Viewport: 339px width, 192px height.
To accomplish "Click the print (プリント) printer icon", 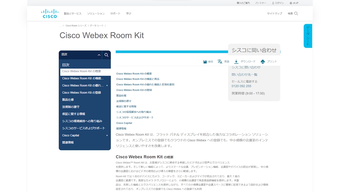I will [263, 62].
